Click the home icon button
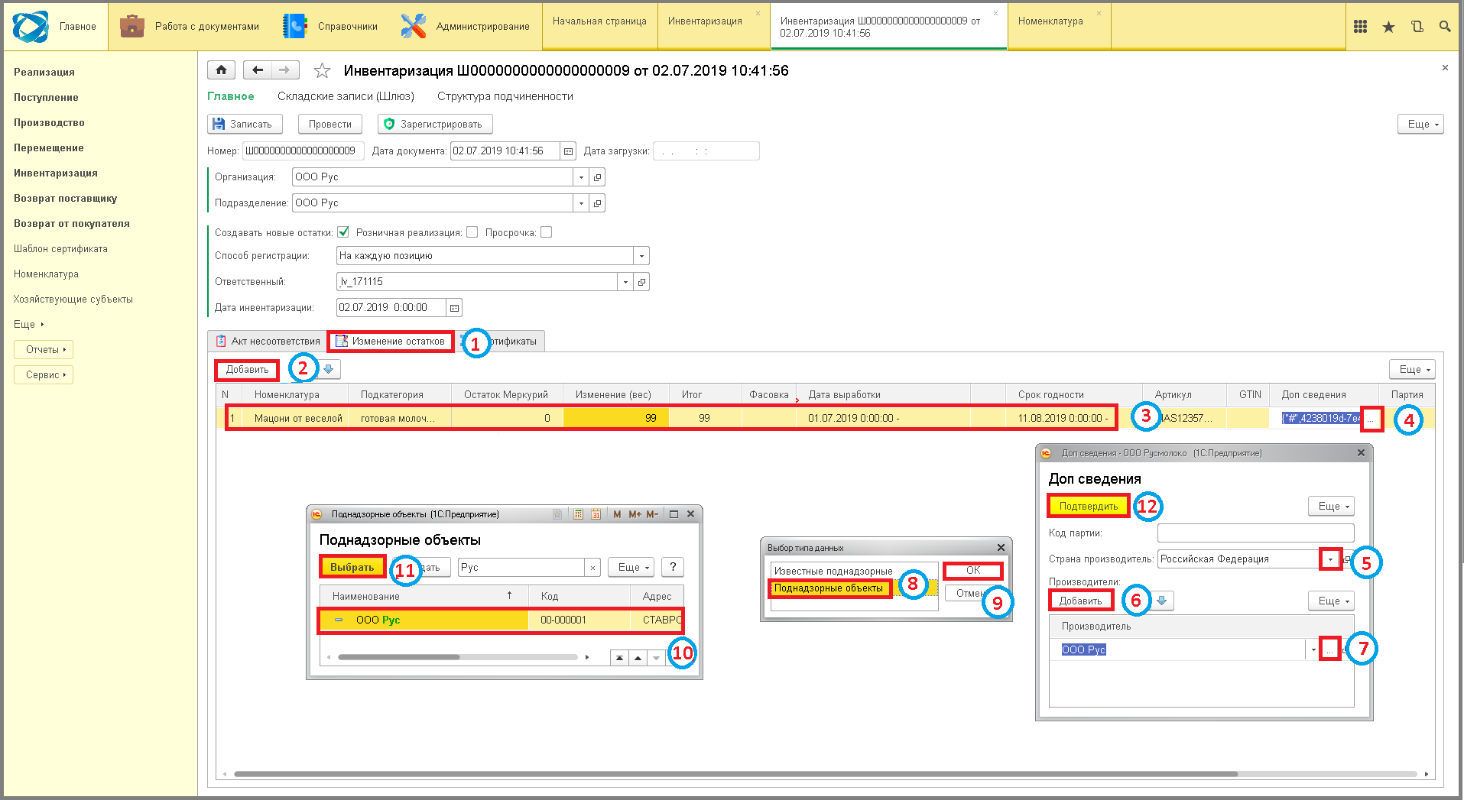Viewport: 1464px width, 800px height. (x=221, y=70)
